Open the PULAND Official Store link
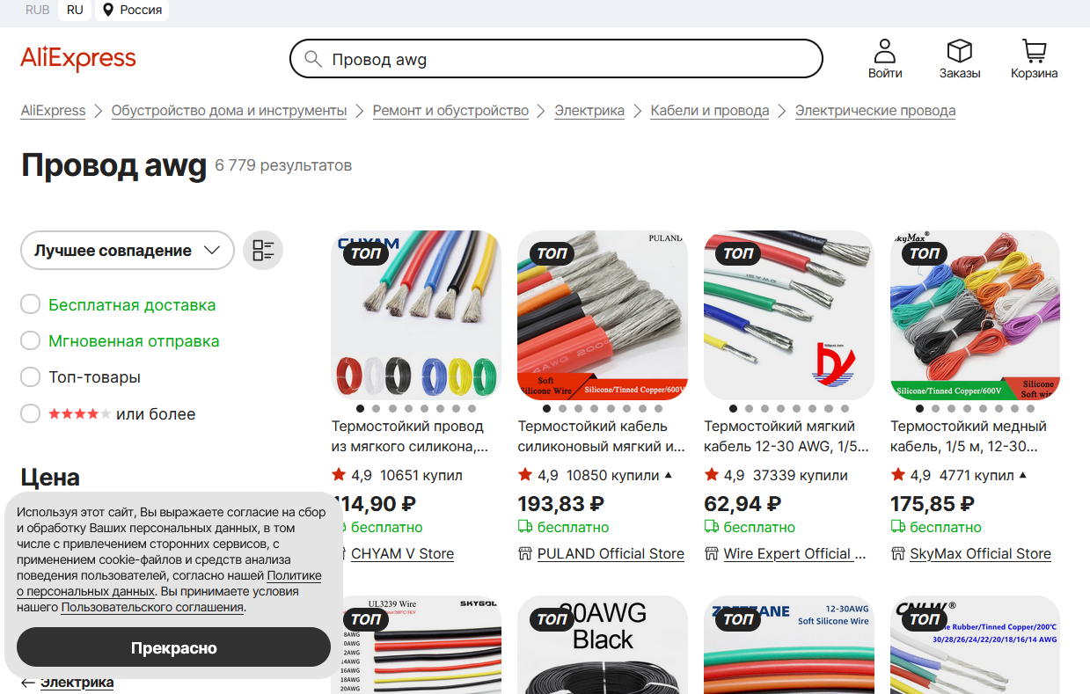This screenshot has height=694, width=1090. (x=611, y=554)
